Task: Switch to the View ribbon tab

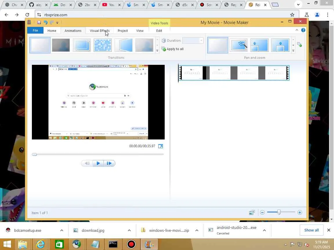Action: point(140,31)
